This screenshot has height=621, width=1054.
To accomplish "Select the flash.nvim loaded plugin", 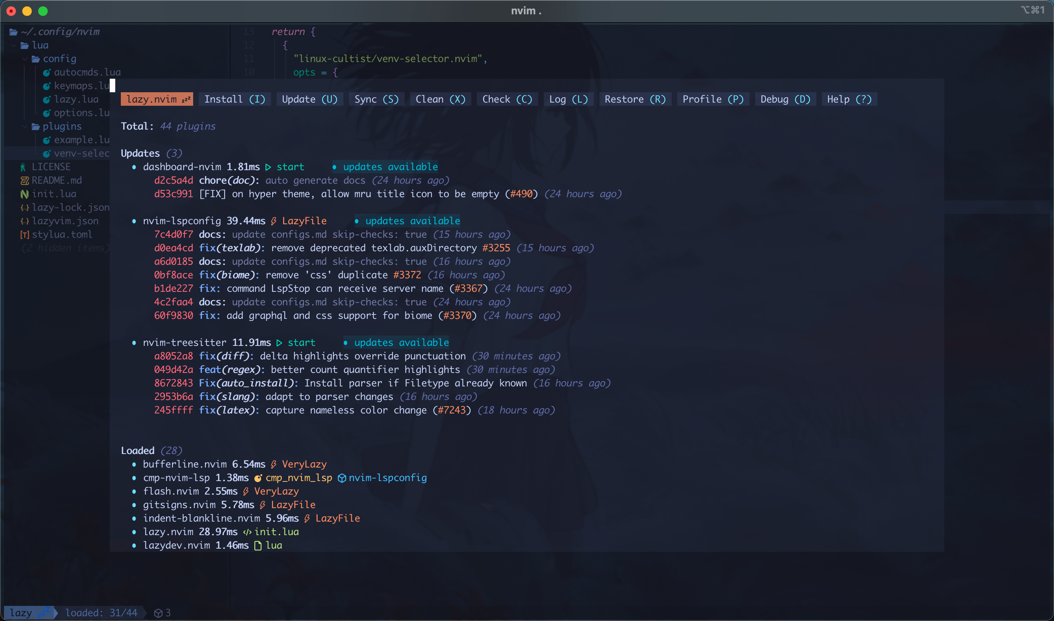I will tap(170, 491).
